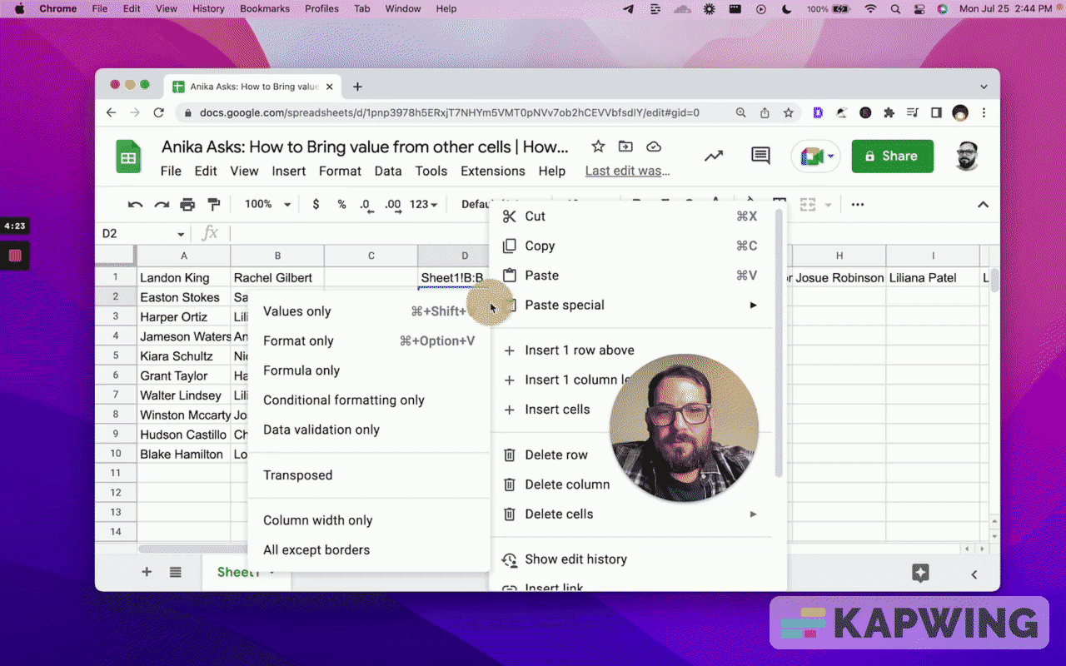Click the context menu vertical scrollbar
This screenshot has height=666, width=1066.
click(x=779, y=344)
